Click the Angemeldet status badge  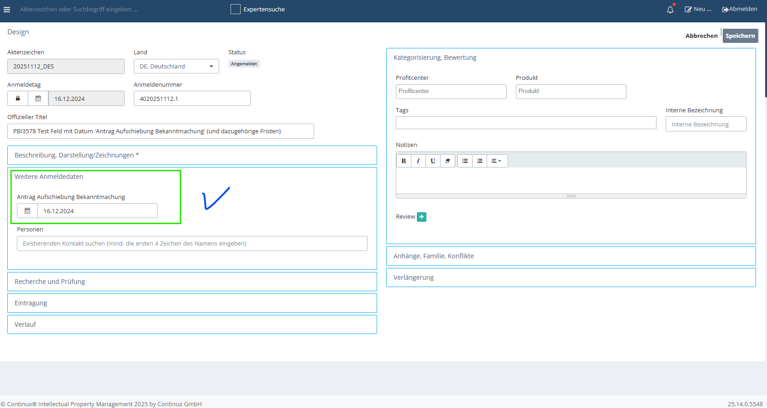tap(244, 64)
